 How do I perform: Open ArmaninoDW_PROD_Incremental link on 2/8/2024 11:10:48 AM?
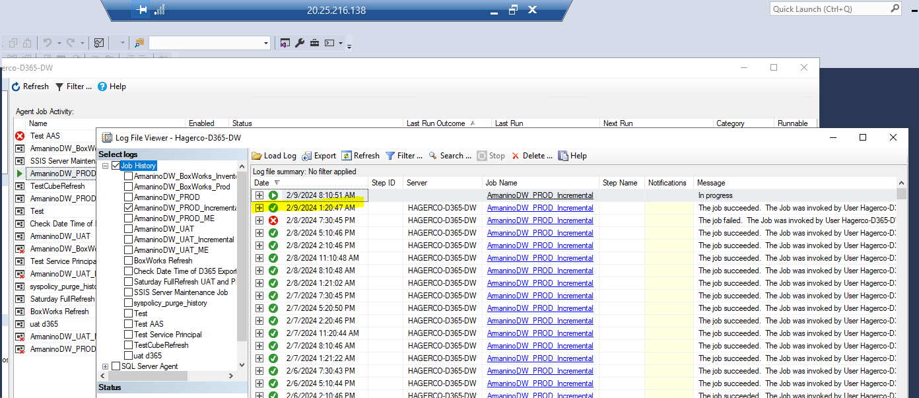[x=540, y=258]
